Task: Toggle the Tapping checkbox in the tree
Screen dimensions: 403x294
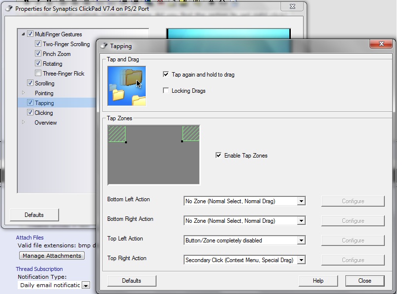Action: [x=31, y=103]
